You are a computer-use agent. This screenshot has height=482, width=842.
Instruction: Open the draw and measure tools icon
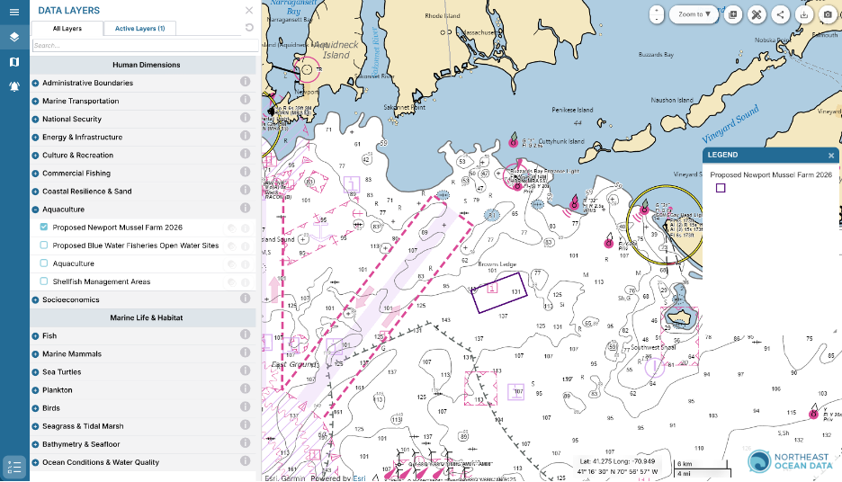[757, 14]
